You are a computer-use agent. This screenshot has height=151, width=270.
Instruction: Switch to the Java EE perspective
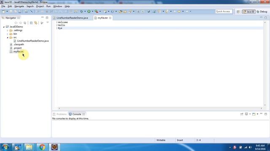249,12
